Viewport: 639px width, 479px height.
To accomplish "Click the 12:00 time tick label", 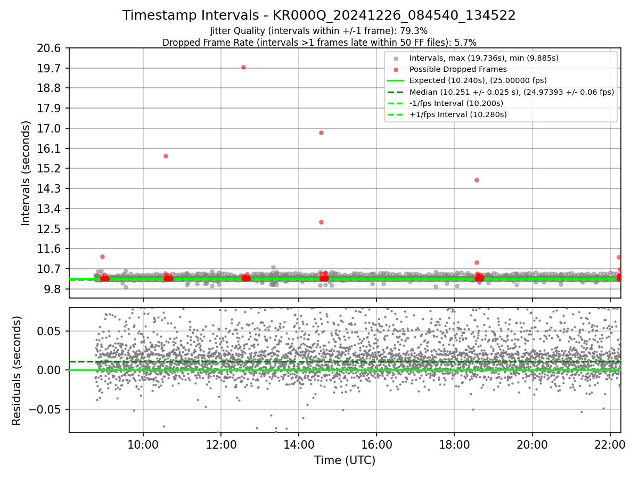I will point(220,444).
